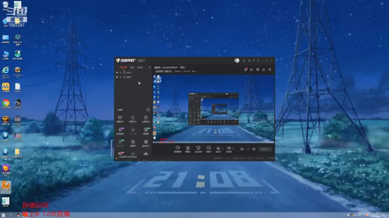
Task: Click the share icon in the room header
Action: click(x=270, y=69)
